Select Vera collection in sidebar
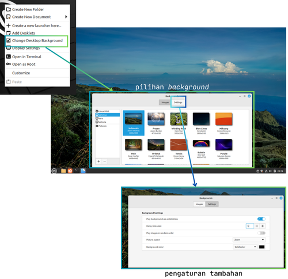 pos(108,118)
